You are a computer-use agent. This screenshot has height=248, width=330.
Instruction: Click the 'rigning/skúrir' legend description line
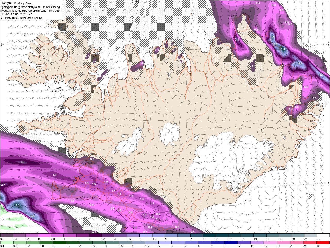pos(30,7)
